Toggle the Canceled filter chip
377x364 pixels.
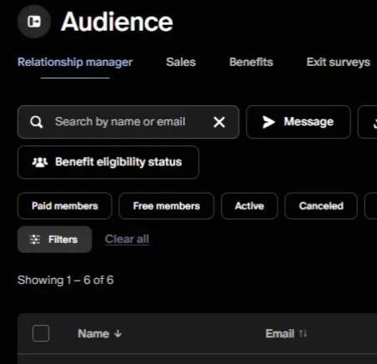point(321,206)
